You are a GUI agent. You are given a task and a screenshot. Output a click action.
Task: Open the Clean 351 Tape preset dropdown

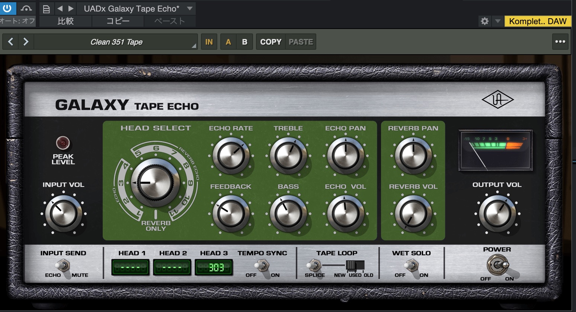[116, 42]
